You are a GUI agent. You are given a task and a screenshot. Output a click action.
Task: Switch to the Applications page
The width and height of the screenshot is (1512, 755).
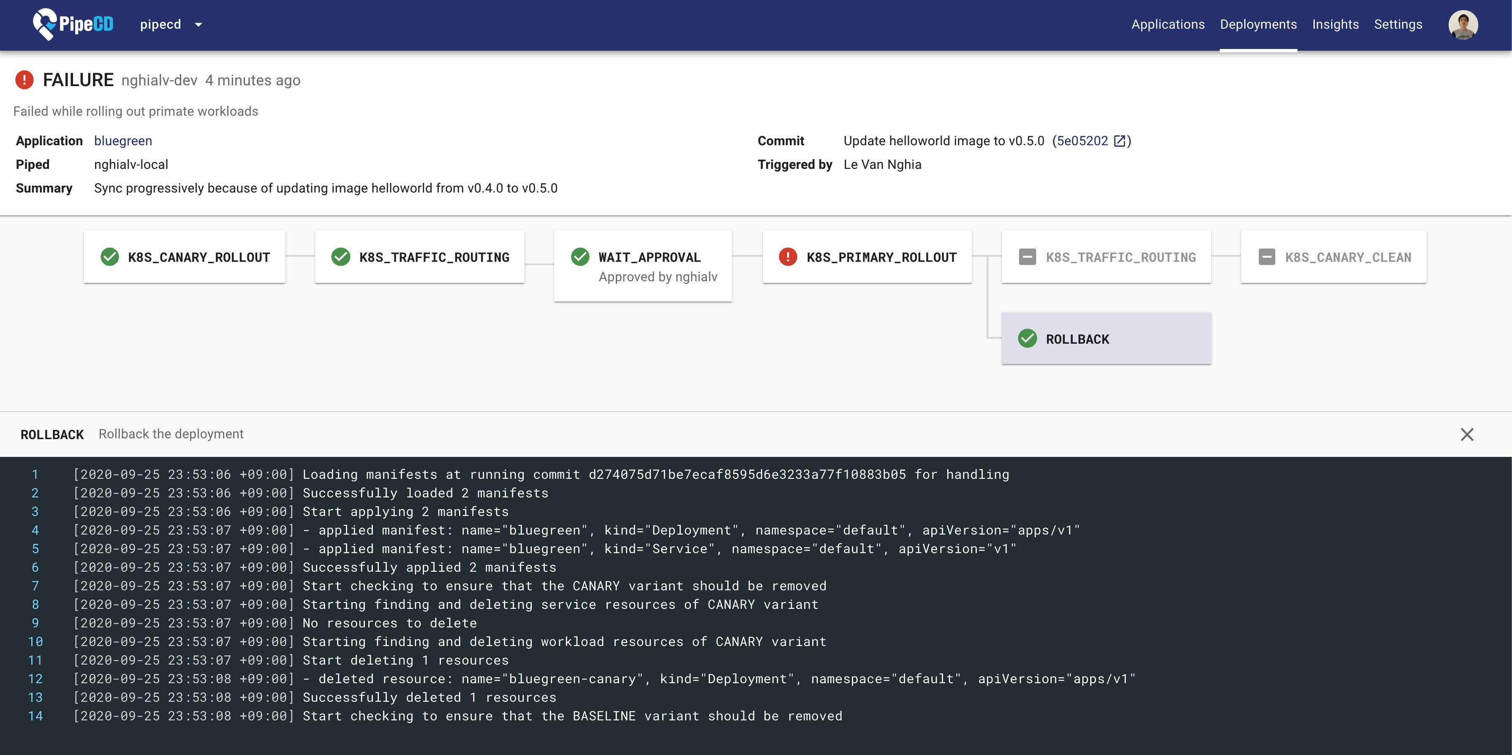1167,24
